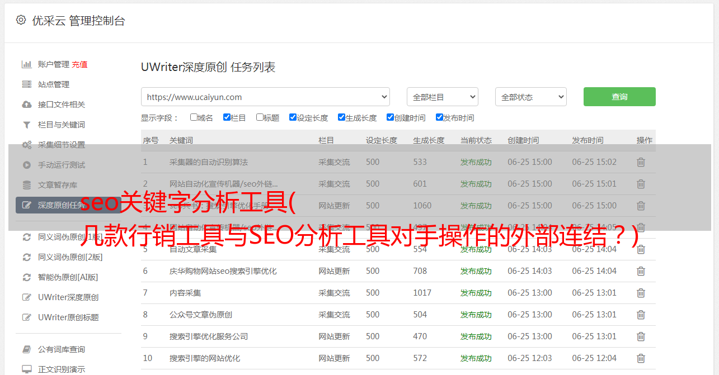Click keyword 公众号文章伪原创

(x=201, y=315)
